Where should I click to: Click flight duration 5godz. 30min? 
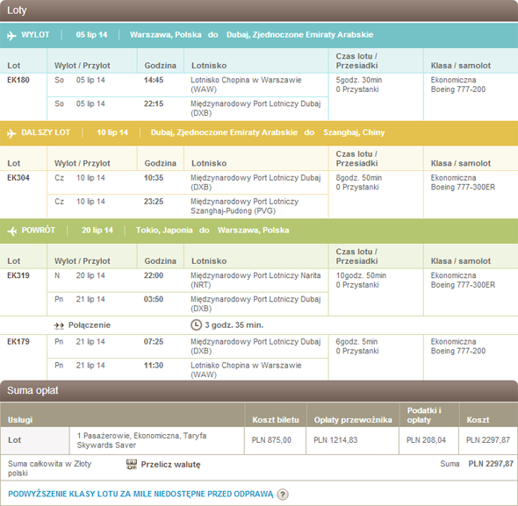coord(359,80)
